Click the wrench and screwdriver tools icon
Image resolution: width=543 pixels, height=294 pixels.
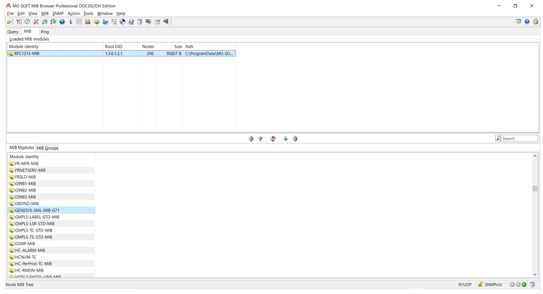[x=36, y=22]
